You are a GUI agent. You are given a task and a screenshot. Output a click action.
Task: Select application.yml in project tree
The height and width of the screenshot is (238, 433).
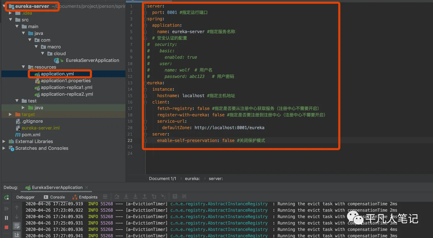(x=57, y=74)
